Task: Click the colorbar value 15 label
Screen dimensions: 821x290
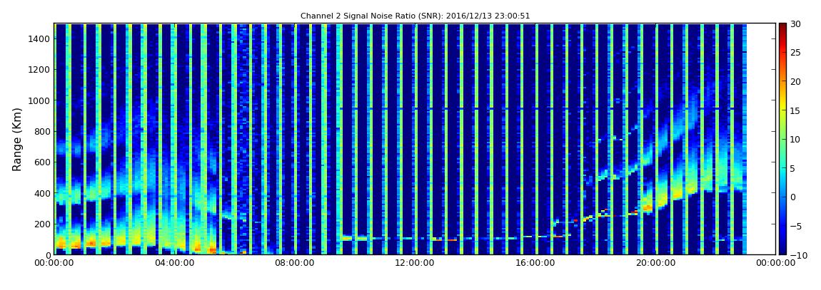Action: point(796,110)
